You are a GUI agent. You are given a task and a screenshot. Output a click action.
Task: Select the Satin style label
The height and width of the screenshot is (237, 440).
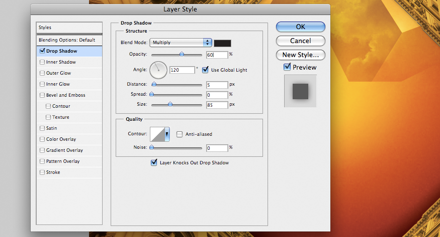[52, 128]
